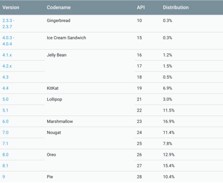Select the Marshmallow codename cell
The width and height of the screenshot is (223, 183).
click(x=60, y=122)
